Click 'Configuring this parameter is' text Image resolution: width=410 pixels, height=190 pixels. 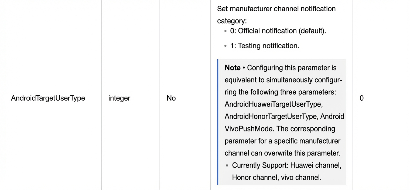(292, 67)
